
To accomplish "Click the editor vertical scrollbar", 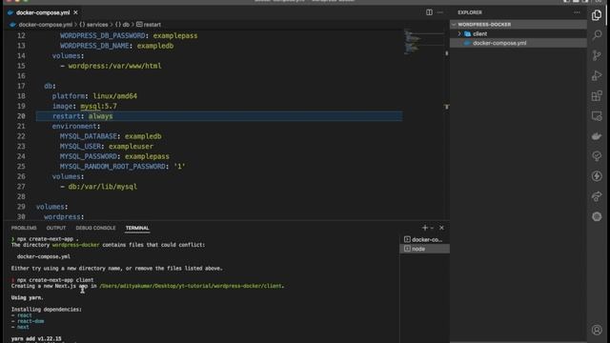I will (447, 125).
